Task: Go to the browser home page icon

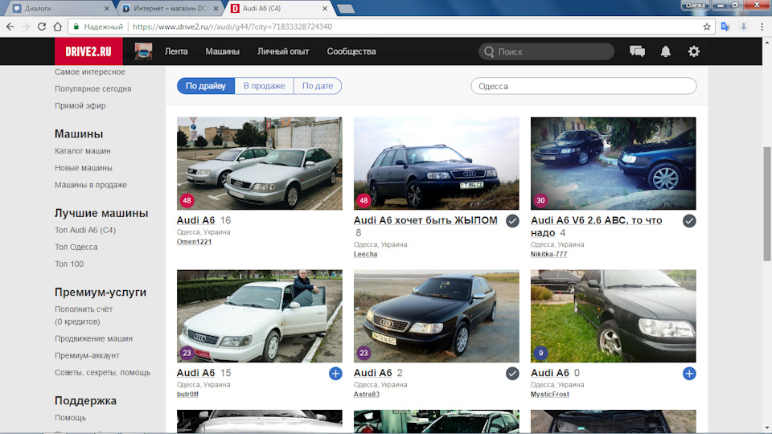Action: [58, 27]
